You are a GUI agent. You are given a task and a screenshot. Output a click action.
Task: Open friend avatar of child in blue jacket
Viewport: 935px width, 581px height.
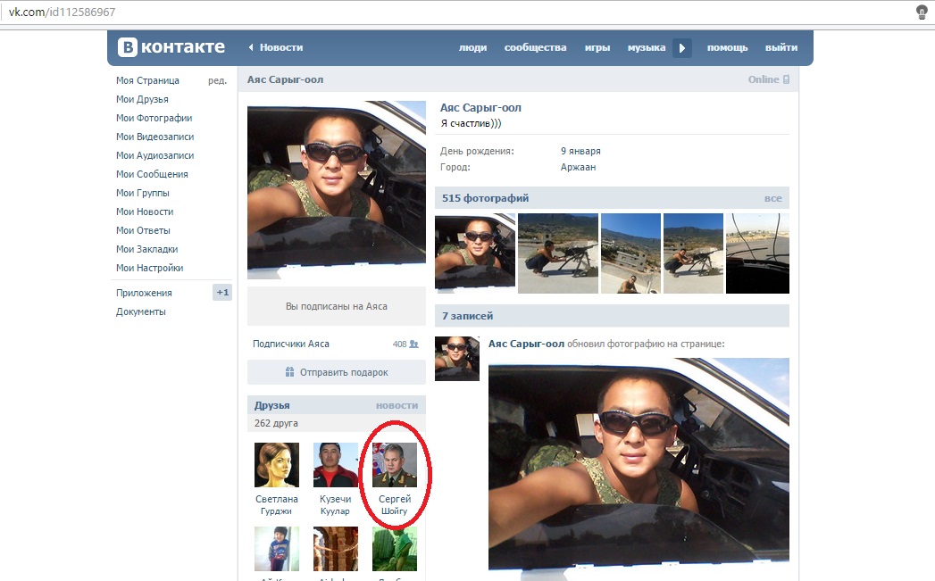[277, 549]
